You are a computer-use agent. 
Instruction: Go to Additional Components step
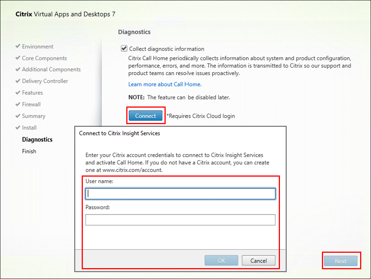[51, 69]
